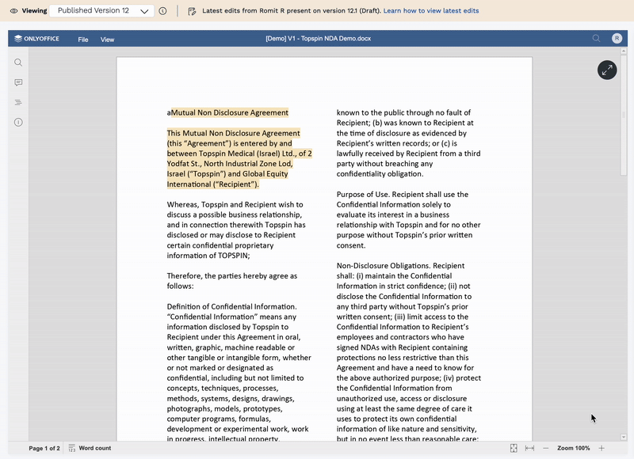Click the Word count button
634x459 pixels.
click(90, 448)
